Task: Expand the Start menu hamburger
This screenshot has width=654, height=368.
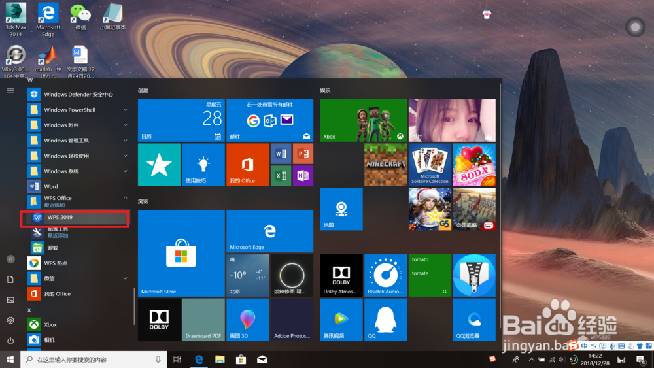Action: click(10, 90)
